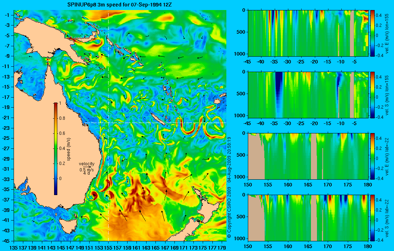Click the 'vel. S (m/s) lon=155' axis label
This screenshot has width=394, height=251.
tap(387, 95)
